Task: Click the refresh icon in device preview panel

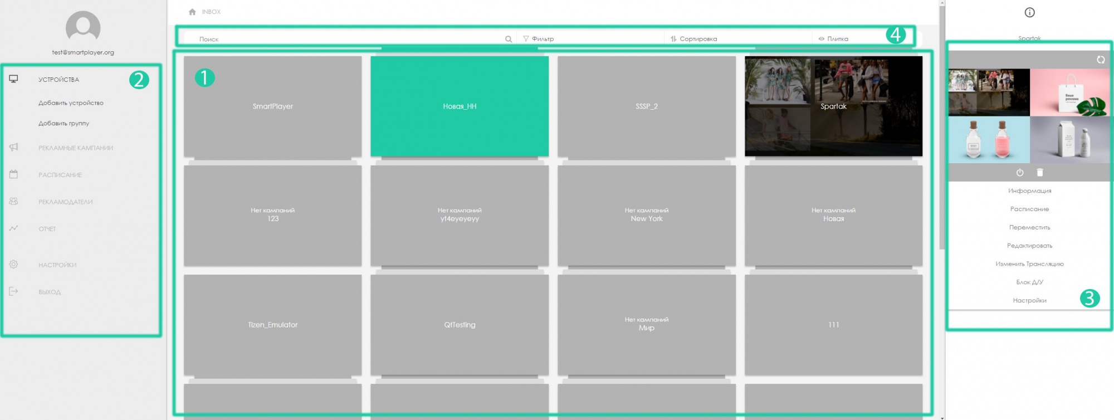Action: (1100, 60)
